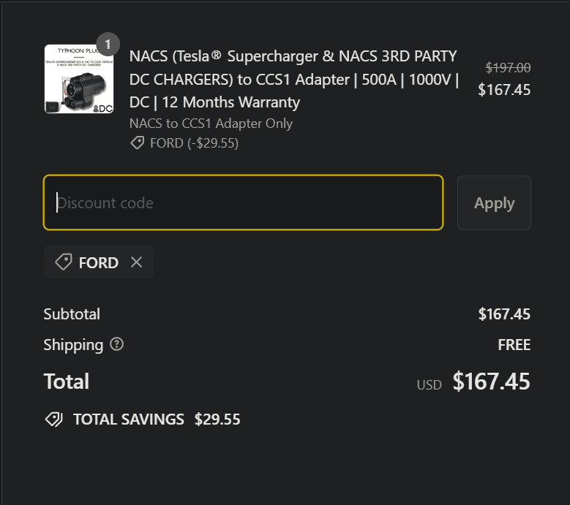570x505 pixels.
Task: Click the discounted item price $167.45
Action: (x=504, y=90)
